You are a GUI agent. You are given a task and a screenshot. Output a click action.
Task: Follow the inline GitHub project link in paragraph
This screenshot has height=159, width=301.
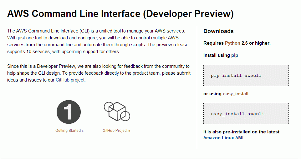pos(70,80)
